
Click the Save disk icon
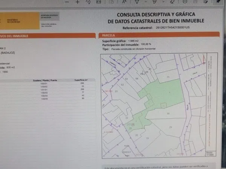pos(195,2)
